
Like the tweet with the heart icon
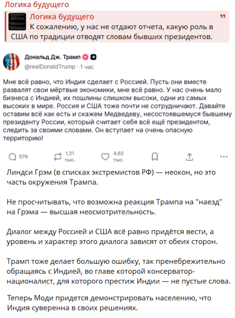[x=106, y=157]
